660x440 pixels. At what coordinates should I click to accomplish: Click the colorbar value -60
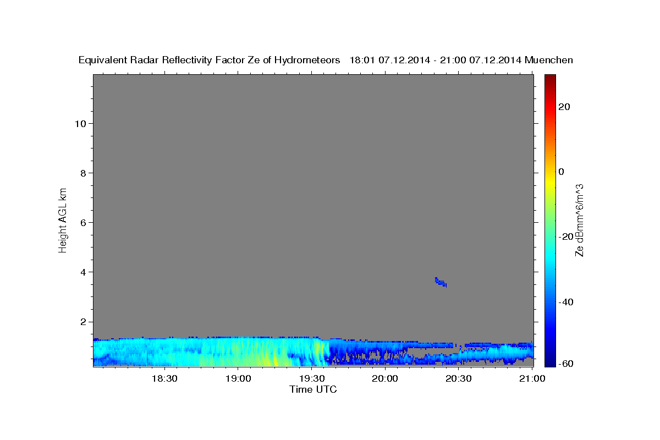click(566, 363)
